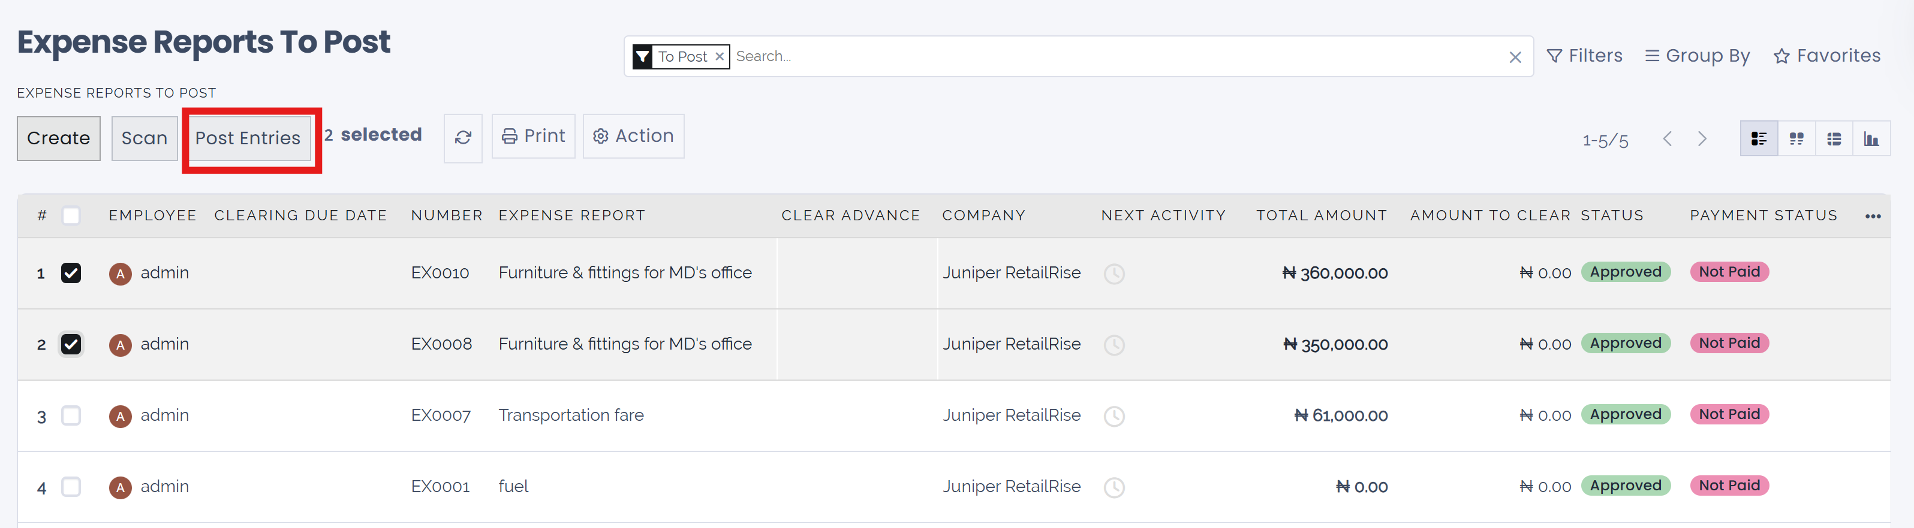Click the Post Entries button
Image resolution: width=1914 pixels, height=528 pixels.
248,139
